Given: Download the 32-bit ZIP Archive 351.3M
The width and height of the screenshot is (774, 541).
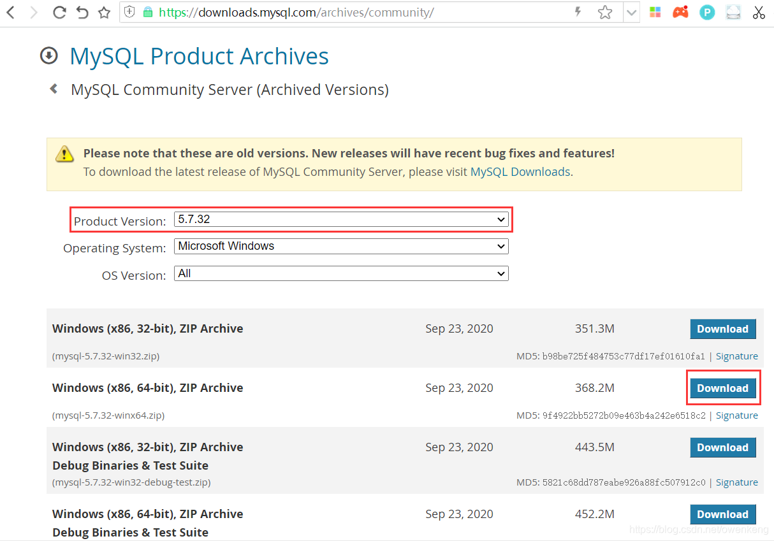Looking at the screenshot, I should coord(723,329).
